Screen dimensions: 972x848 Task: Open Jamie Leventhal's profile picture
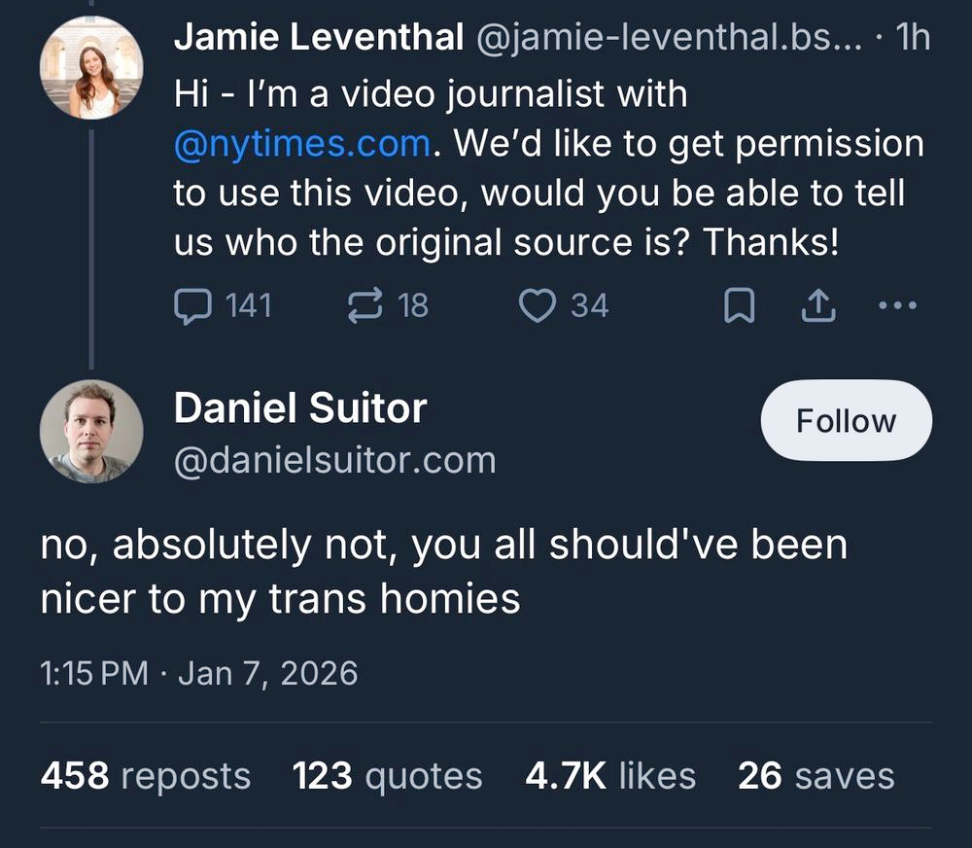pos(91,67)
